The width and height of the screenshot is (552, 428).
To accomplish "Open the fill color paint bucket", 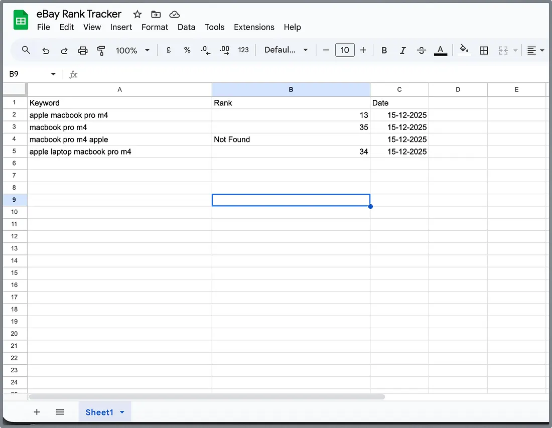I will tap(464, 50).
